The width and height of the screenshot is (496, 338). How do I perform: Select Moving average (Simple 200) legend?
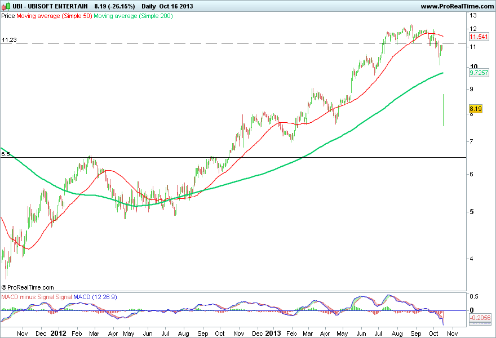[x=133, y=16]
